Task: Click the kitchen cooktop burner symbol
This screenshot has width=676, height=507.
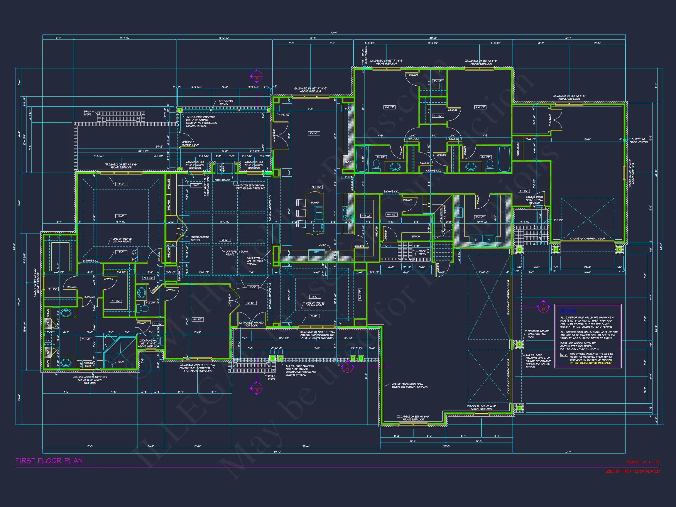Action: tap(347, 213)
